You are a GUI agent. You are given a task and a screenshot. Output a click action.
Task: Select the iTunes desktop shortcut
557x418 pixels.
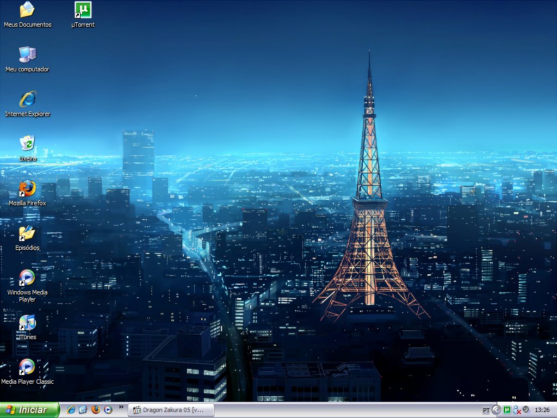27,323
